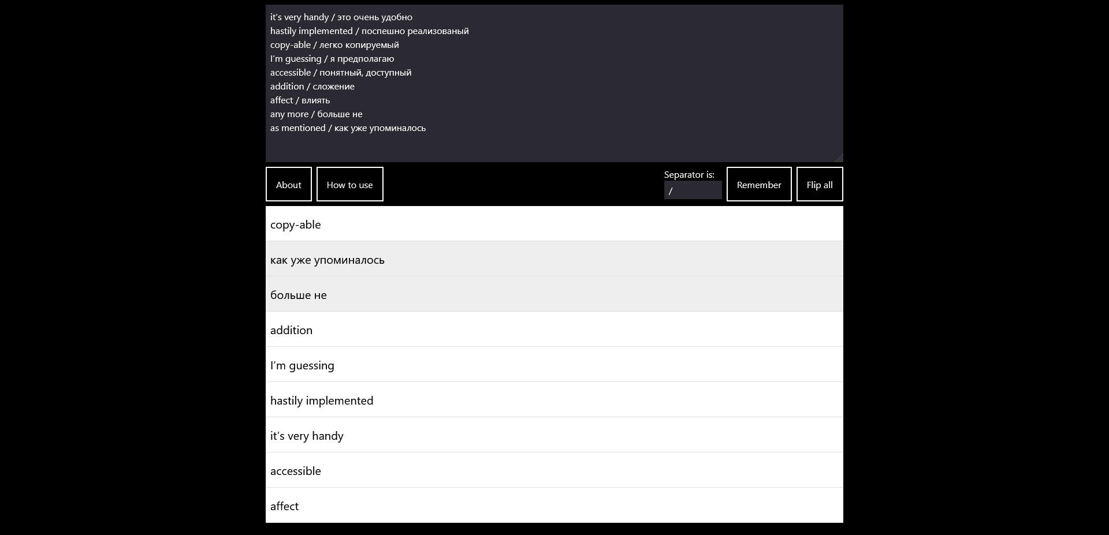Click the Remember button to save the word list
1109x535 pixels.
pyautogui.click(x=758, y=184)
